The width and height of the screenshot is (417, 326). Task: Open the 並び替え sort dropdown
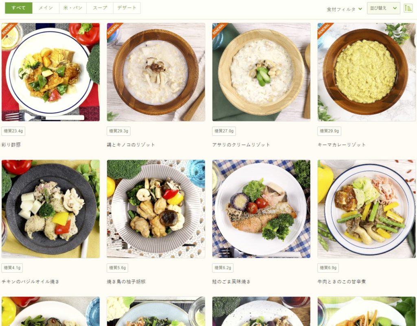coord(383,8)
